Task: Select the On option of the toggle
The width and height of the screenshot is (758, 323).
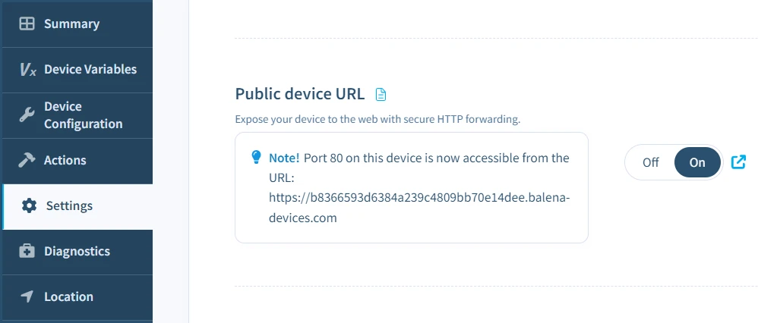Action: (x=697, y=162)
